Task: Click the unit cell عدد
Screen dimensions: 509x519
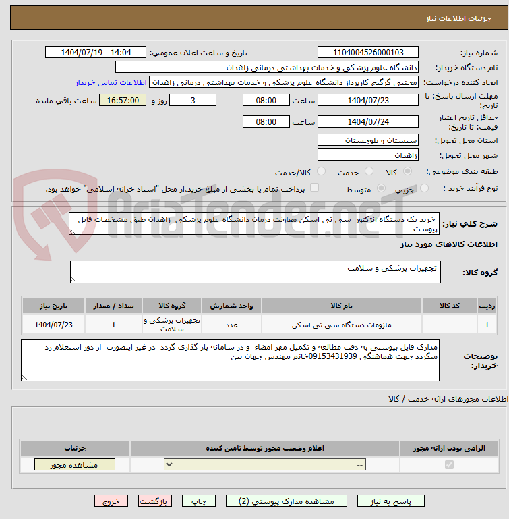Action: [x=231, y=325]
